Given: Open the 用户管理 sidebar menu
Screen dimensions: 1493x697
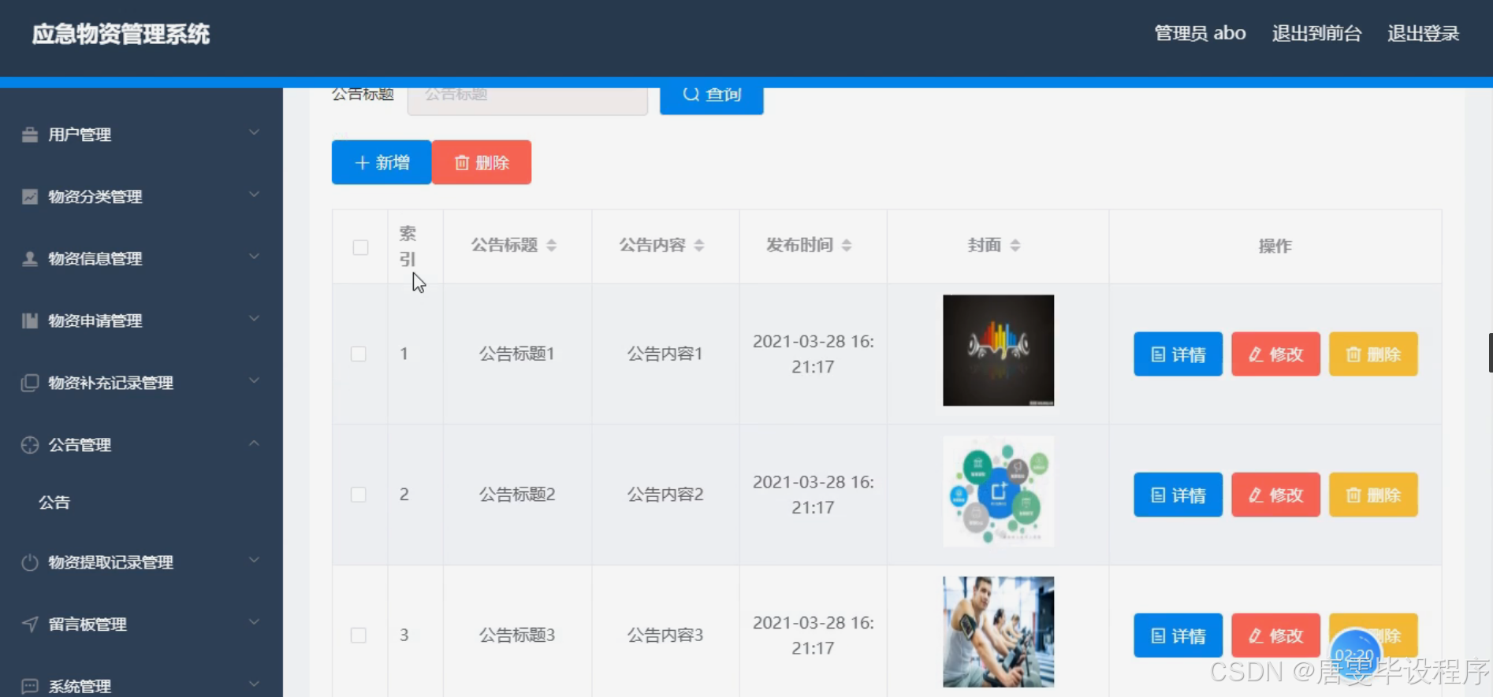Looking at the screenshot, I should tap(141, 135).
